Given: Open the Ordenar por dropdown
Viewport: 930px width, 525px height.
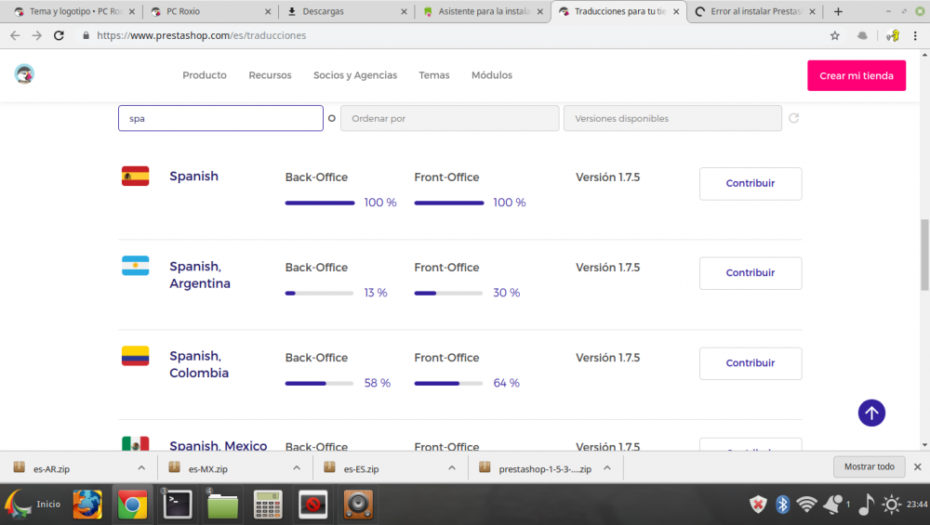Looking at the screenshot, I should (x=449, y=118).
